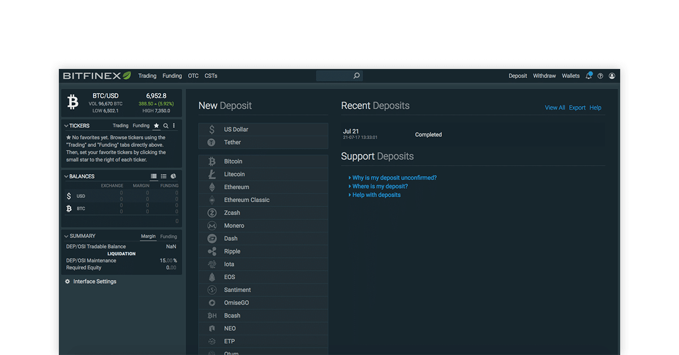Image resolution: width=679 pixels, height=355 pixels.
Task: Click the ticker search field in the header
Action: pyautogui.click(x=339, y=76)
